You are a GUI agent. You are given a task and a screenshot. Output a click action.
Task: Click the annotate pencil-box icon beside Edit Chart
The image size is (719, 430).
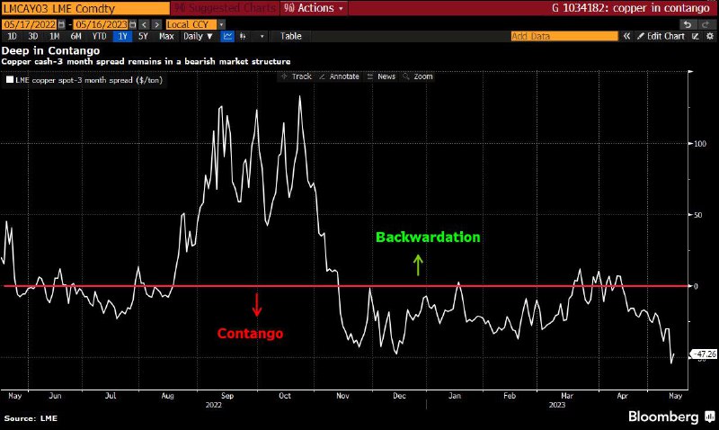[696, 36]
